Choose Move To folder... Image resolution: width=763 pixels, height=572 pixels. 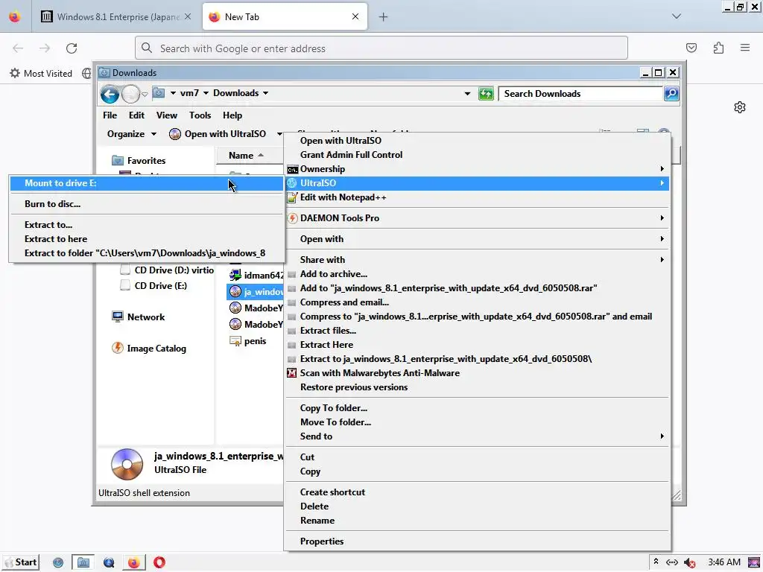[478, 422]
